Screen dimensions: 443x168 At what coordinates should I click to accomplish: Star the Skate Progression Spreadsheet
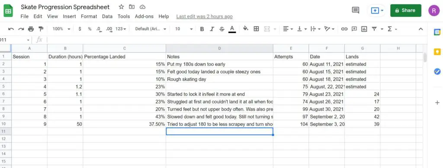[121, 7]
